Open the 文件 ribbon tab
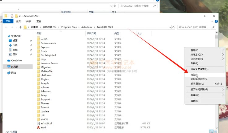This screenshot has height=133, width=228. click(x=8, y=21)
